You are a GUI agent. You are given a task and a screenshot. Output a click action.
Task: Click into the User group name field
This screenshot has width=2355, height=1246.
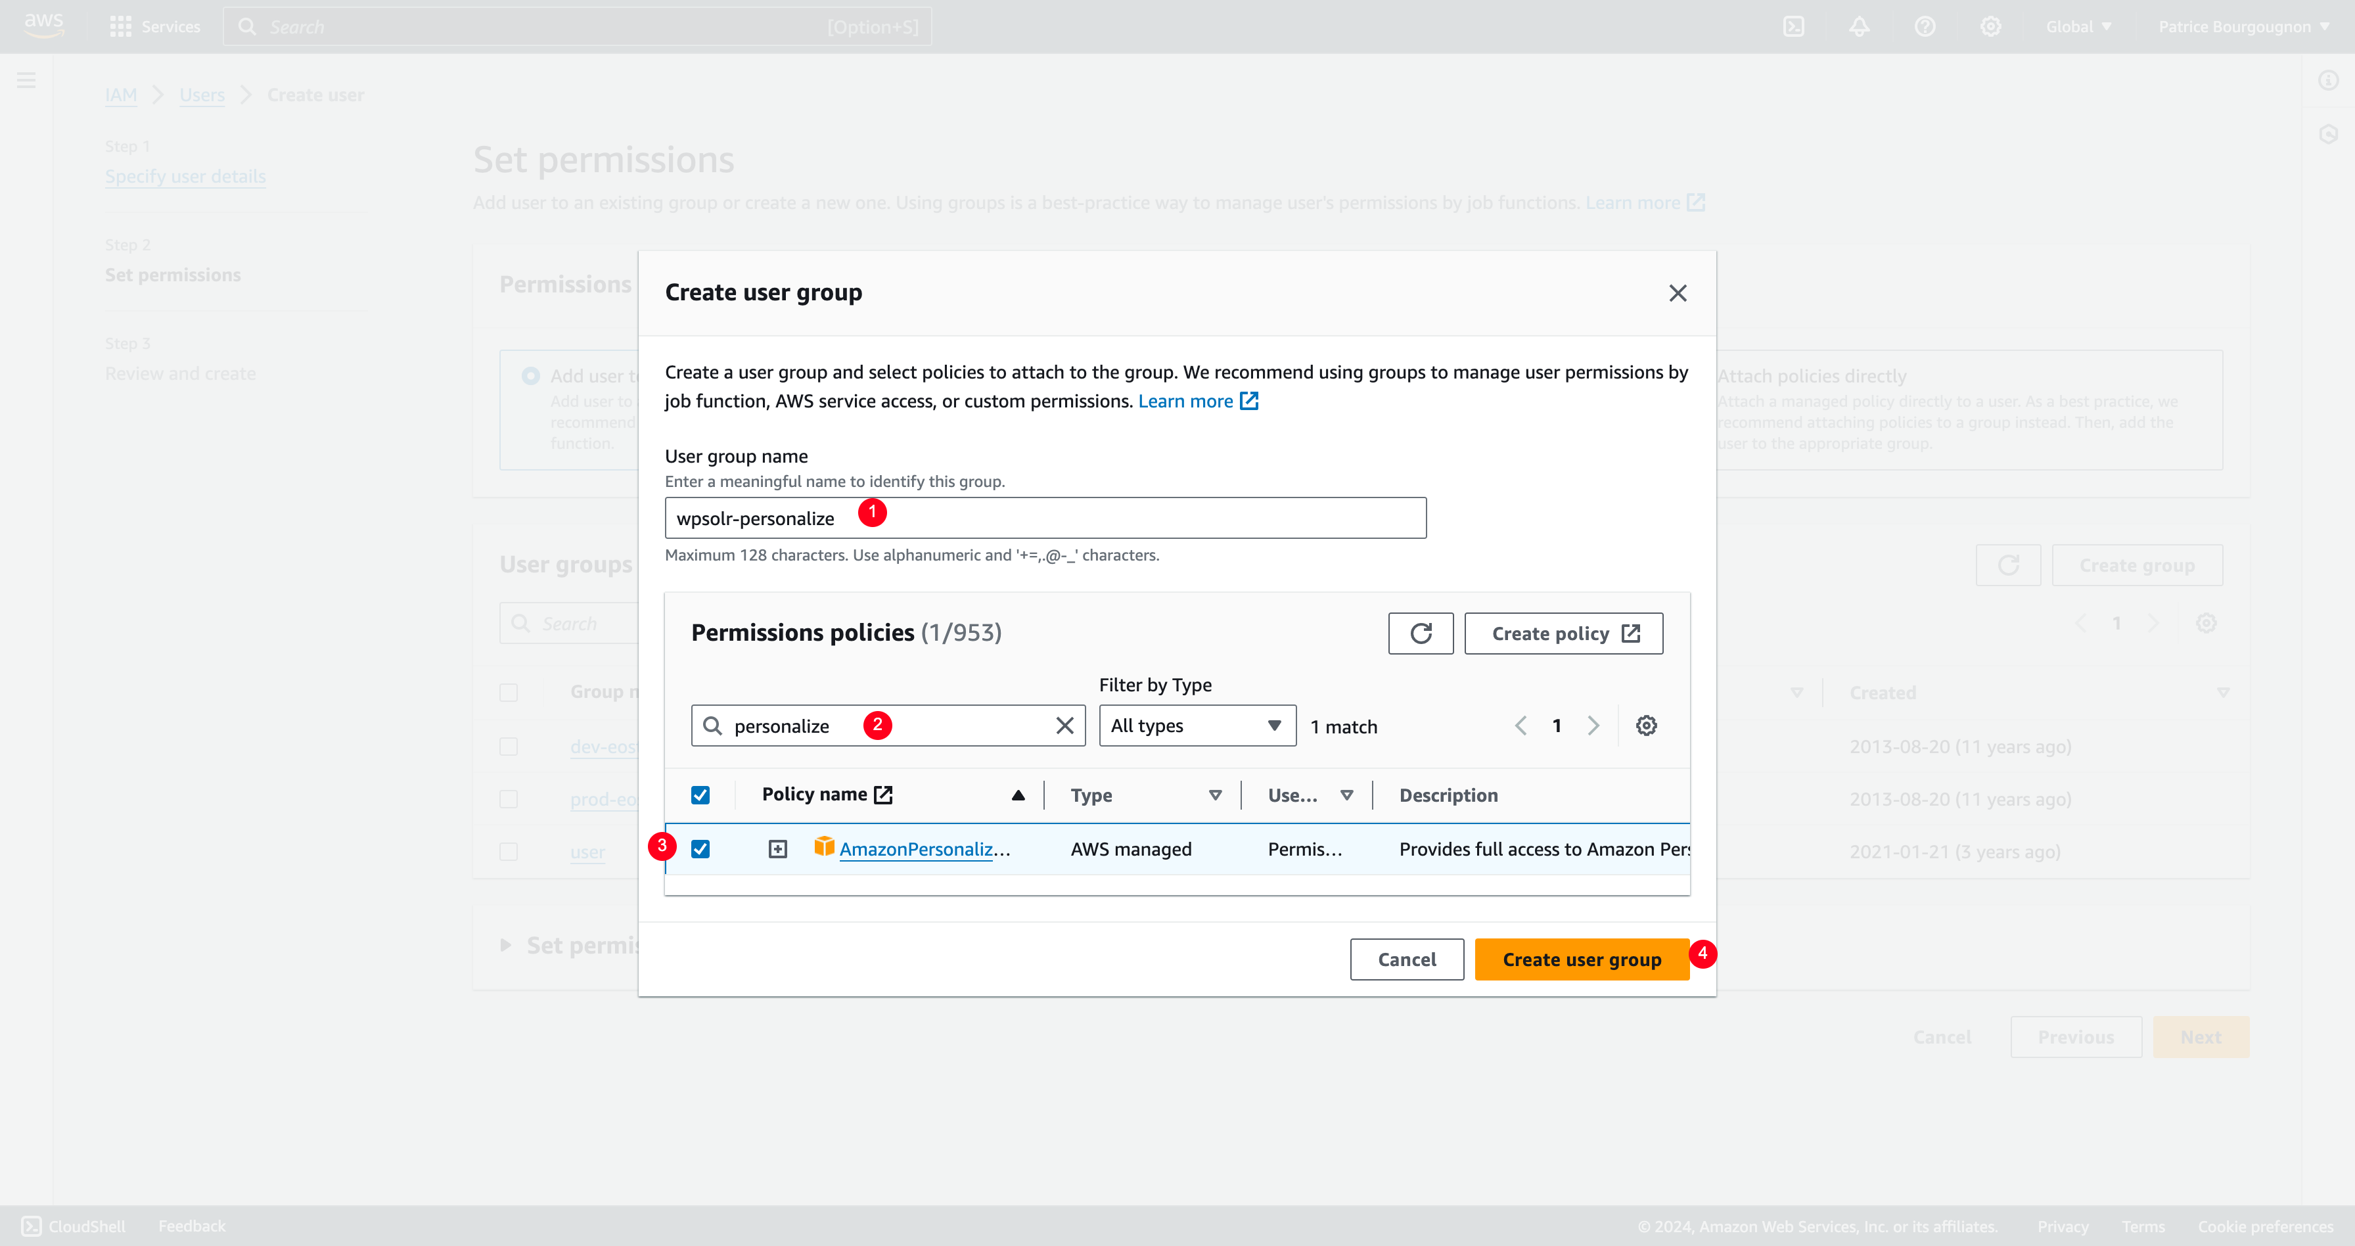click(1045, 517)
